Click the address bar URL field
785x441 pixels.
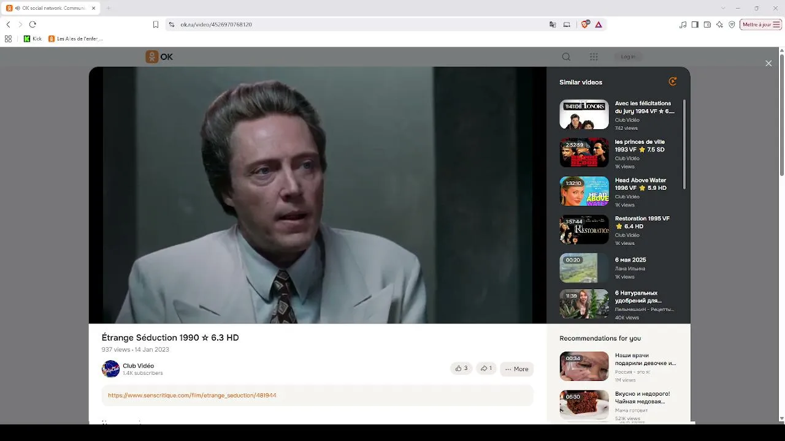[x=362, y=24]
